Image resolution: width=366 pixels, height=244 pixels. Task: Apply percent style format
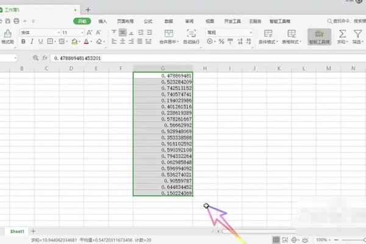pos(221,41)
